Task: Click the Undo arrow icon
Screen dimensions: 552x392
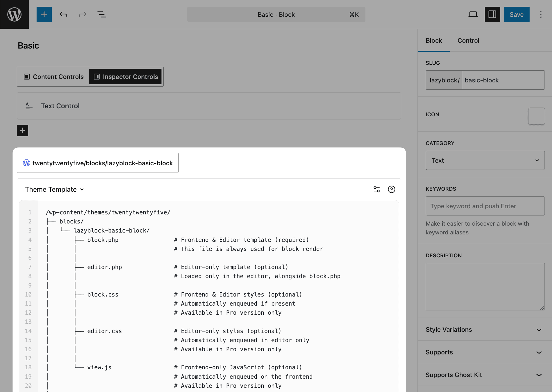Action: 63,14
